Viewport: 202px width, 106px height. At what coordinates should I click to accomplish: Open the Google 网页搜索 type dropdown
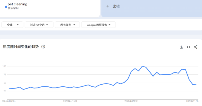click(99, 25)
